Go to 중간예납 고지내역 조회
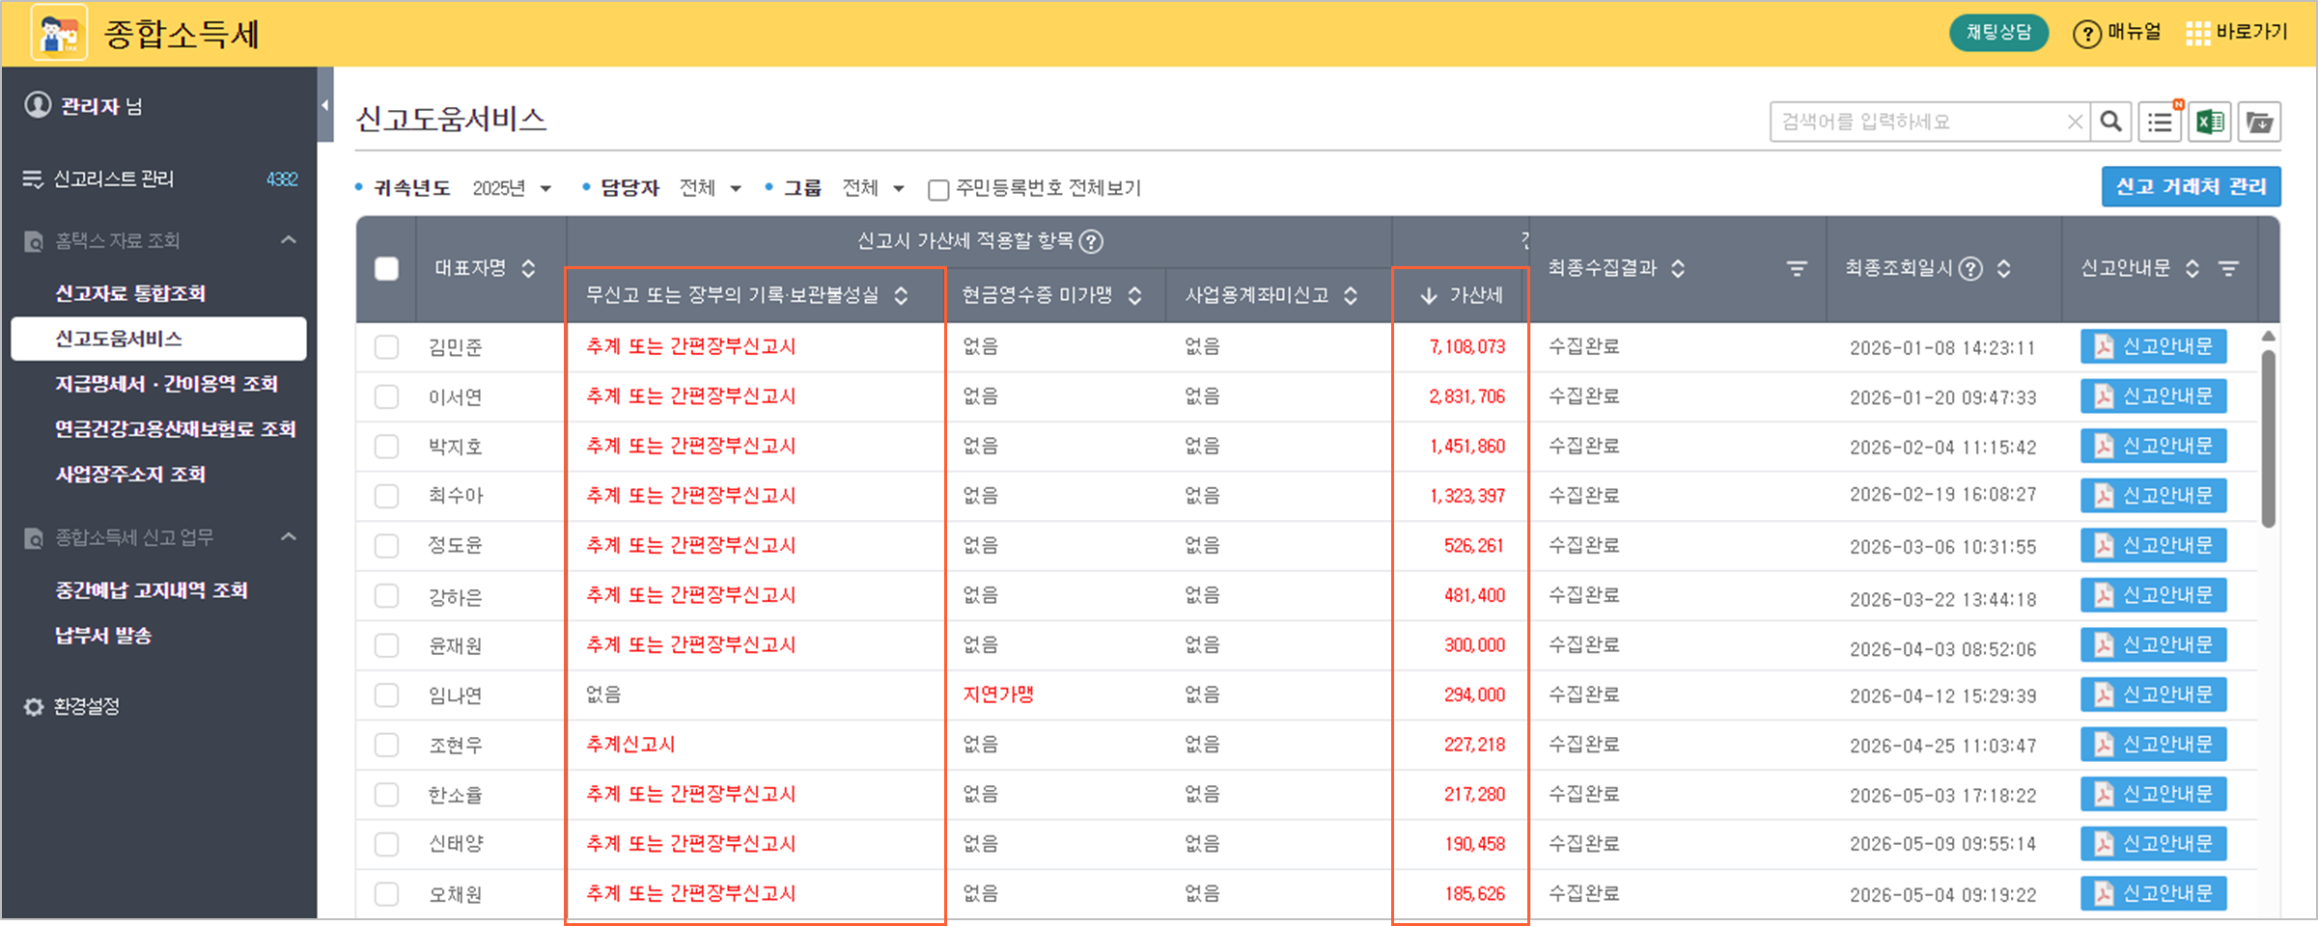Image resolution: width=2318 pixels, height=926 pixels. pos(152,590)
